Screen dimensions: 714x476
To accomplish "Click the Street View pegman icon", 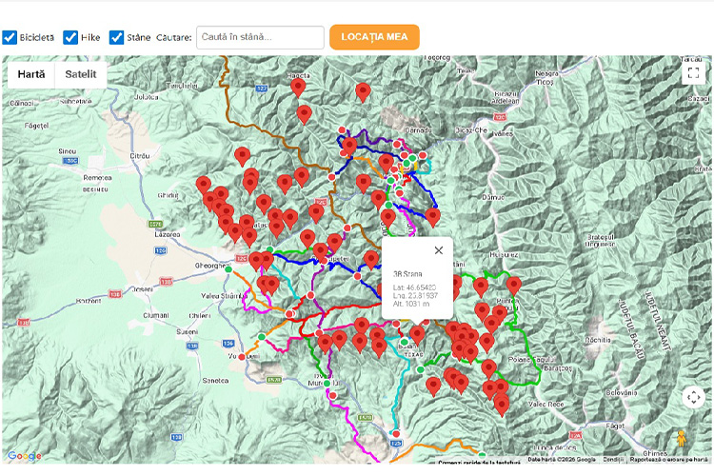I will click(x=681, y=439).
